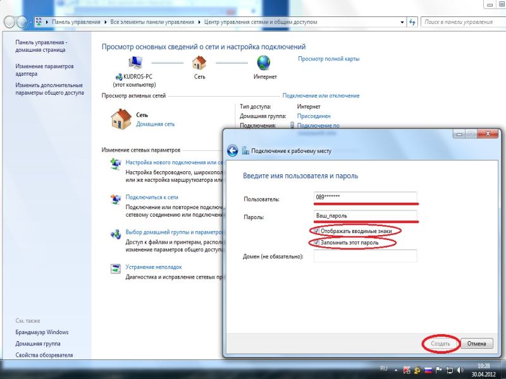
Task: Click the house network icon in map
Action: (199, 63)
